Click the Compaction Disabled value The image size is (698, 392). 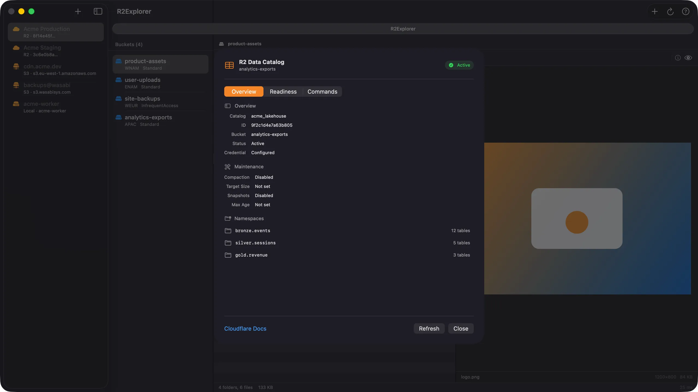click(x=264, y=177)
